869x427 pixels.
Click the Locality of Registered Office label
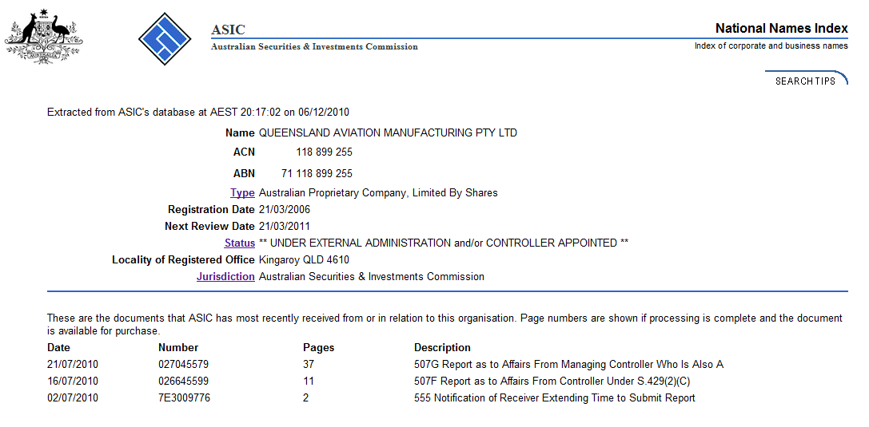tap(183, 260)
